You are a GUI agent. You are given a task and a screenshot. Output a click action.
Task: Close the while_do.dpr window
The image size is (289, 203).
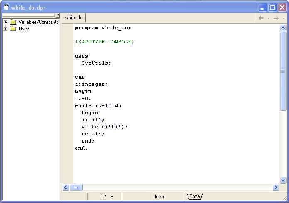click(282, 8)
